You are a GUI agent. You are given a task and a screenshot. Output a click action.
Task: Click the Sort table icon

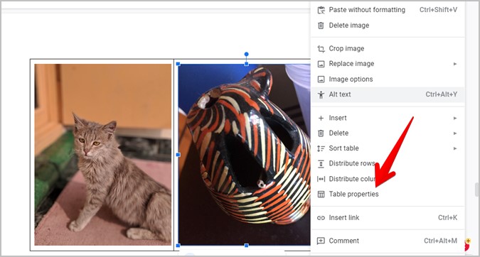321,148
